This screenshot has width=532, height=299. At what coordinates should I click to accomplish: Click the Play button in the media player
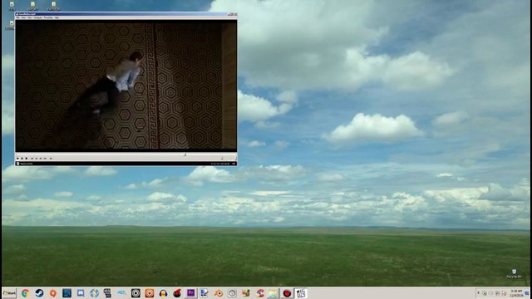coord(17,159)
